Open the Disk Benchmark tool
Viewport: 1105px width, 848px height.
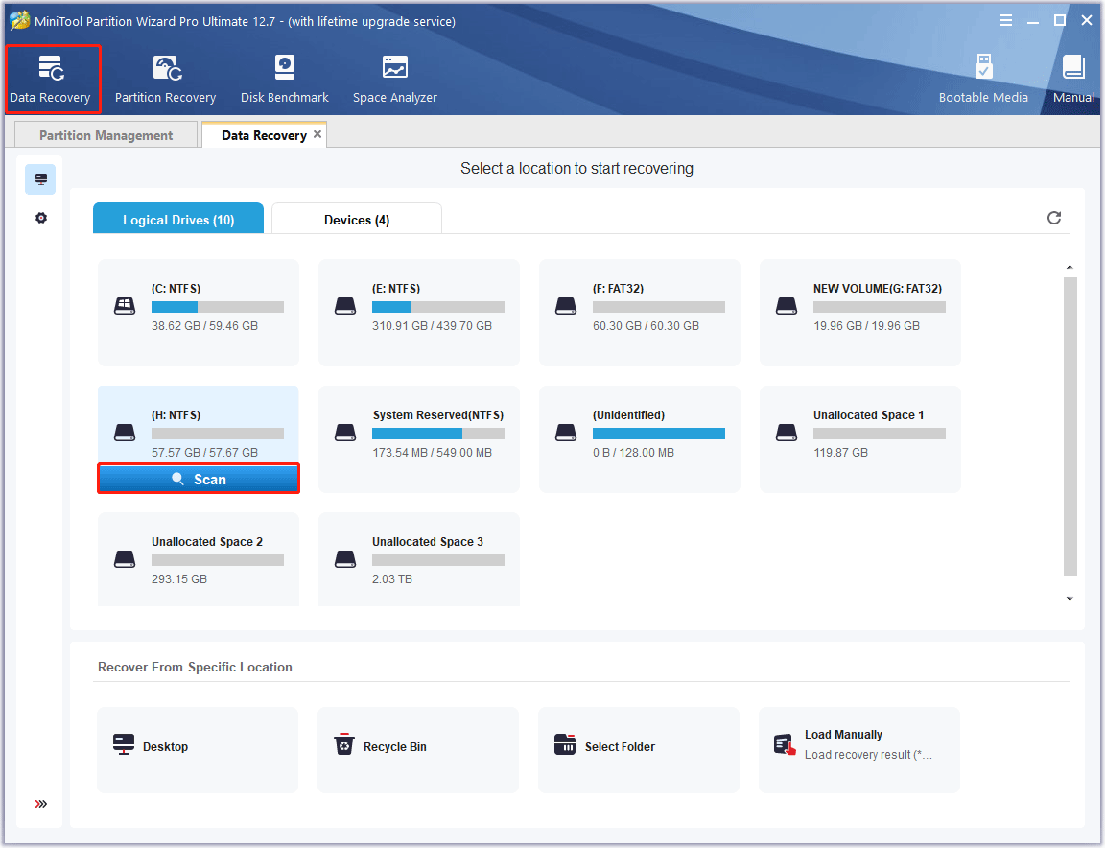[285, 79]
